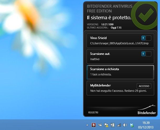Click the Virus Shield title label
This screenshot has width=160, height=130.
[x=98, y=38]
